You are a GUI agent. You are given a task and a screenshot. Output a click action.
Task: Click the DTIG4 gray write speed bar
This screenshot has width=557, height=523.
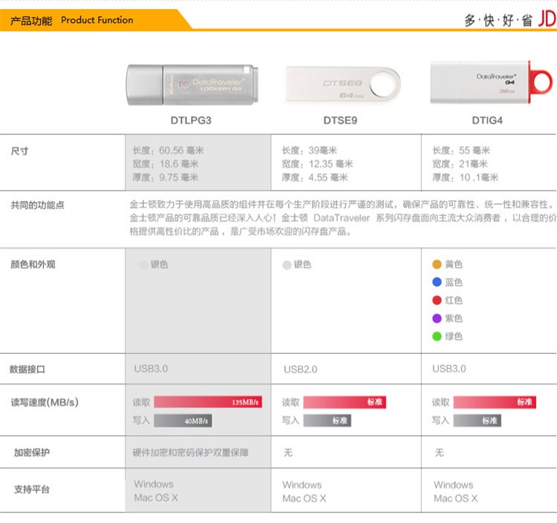coord(477,421)
